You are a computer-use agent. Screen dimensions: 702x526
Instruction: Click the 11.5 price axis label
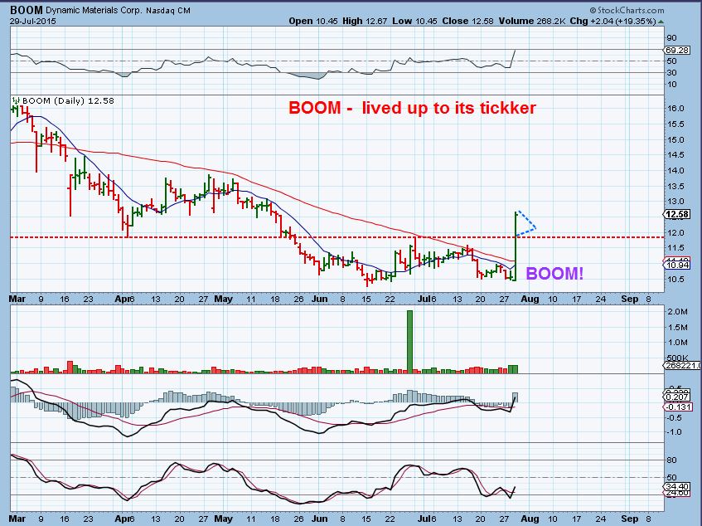[675, 248]
